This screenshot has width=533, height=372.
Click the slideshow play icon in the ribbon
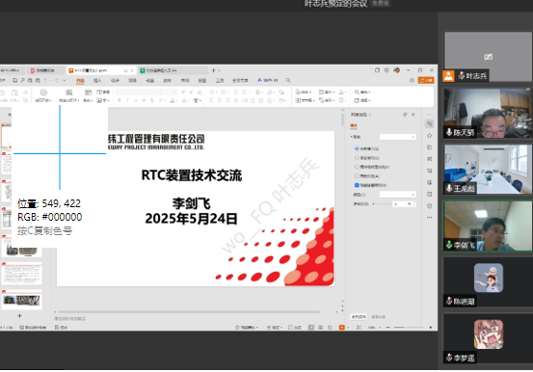pyautogui.click(x=43, y=93)
